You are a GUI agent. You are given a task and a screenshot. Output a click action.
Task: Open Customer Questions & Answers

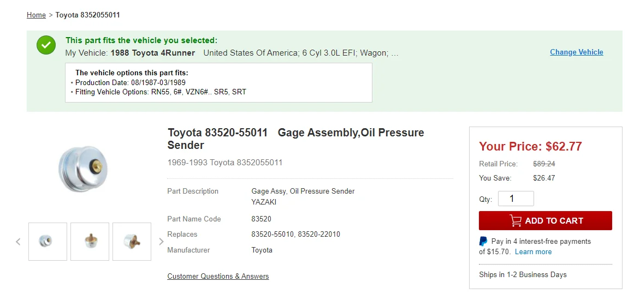point(218,277)
